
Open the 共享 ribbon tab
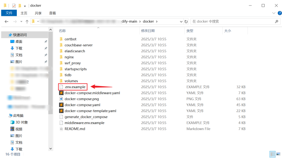click(x=38, y=13)
